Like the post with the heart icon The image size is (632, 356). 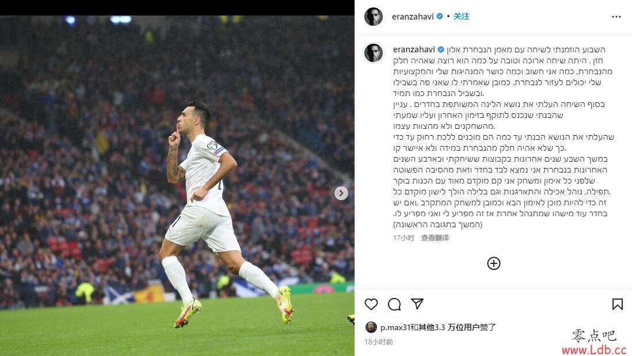[x=371, y=304]
